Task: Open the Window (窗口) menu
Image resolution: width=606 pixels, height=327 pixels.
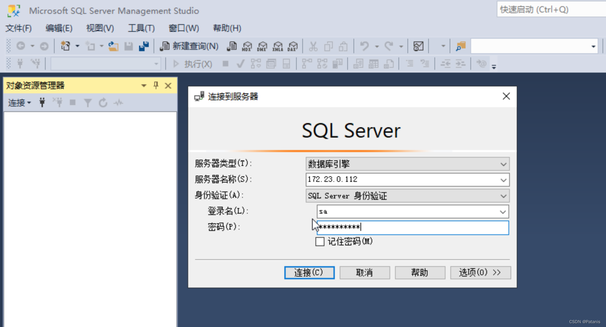Action: coord(184,28)
